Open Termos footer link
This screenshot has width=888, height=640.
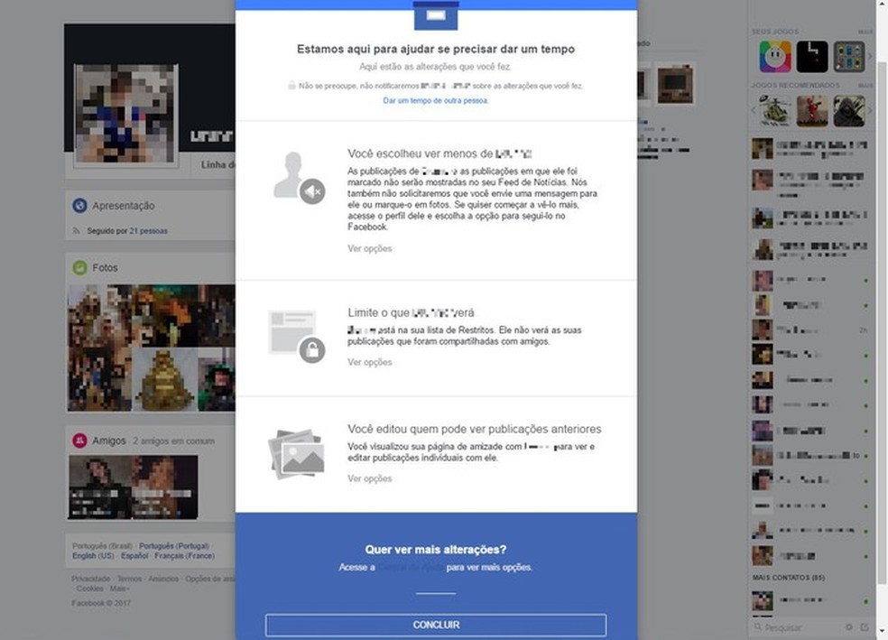[129, 579]
